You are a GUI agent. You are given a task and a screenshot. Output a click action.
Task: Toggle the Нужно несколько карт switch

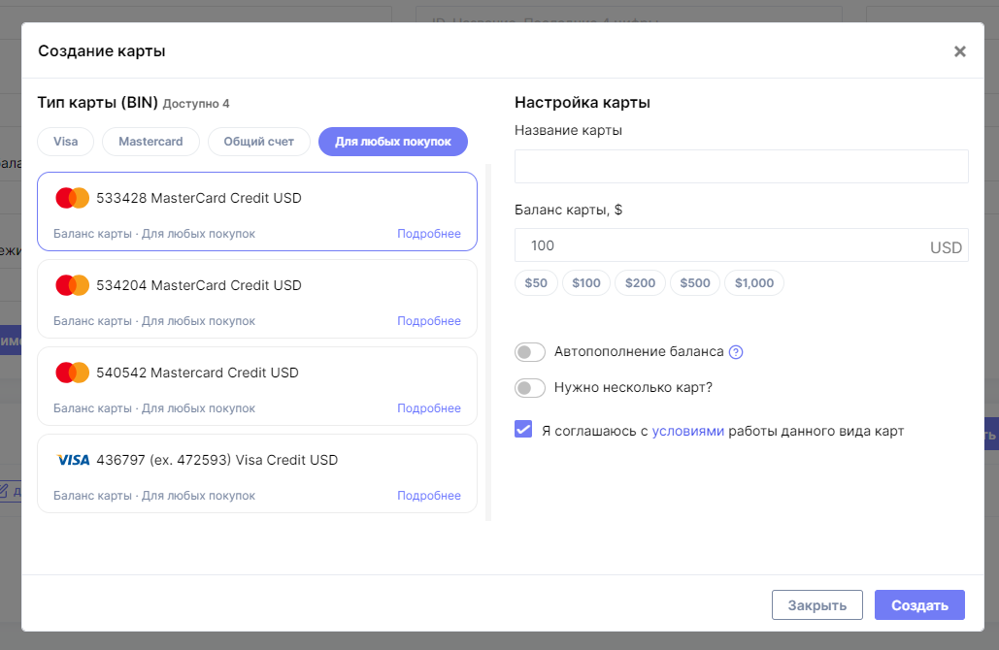pos(530,388)
